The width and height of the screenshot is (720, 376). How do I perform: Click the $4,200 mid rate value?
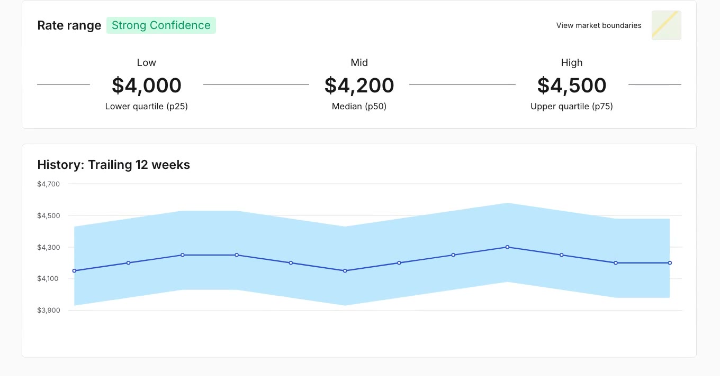pyautogui.click(x=359, y=85)
